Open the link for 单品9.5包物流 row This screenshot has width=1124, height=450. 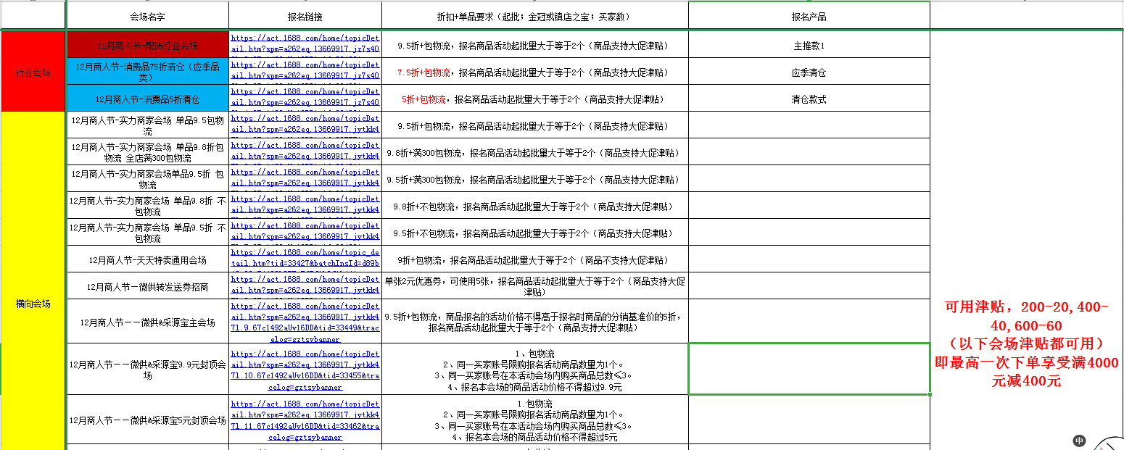tap(305, 122)
